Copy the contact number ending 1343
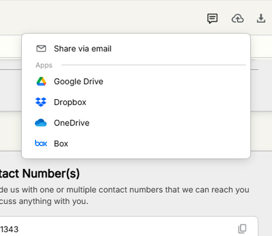This screenshot has width=272, height=236. click(242, 229)
